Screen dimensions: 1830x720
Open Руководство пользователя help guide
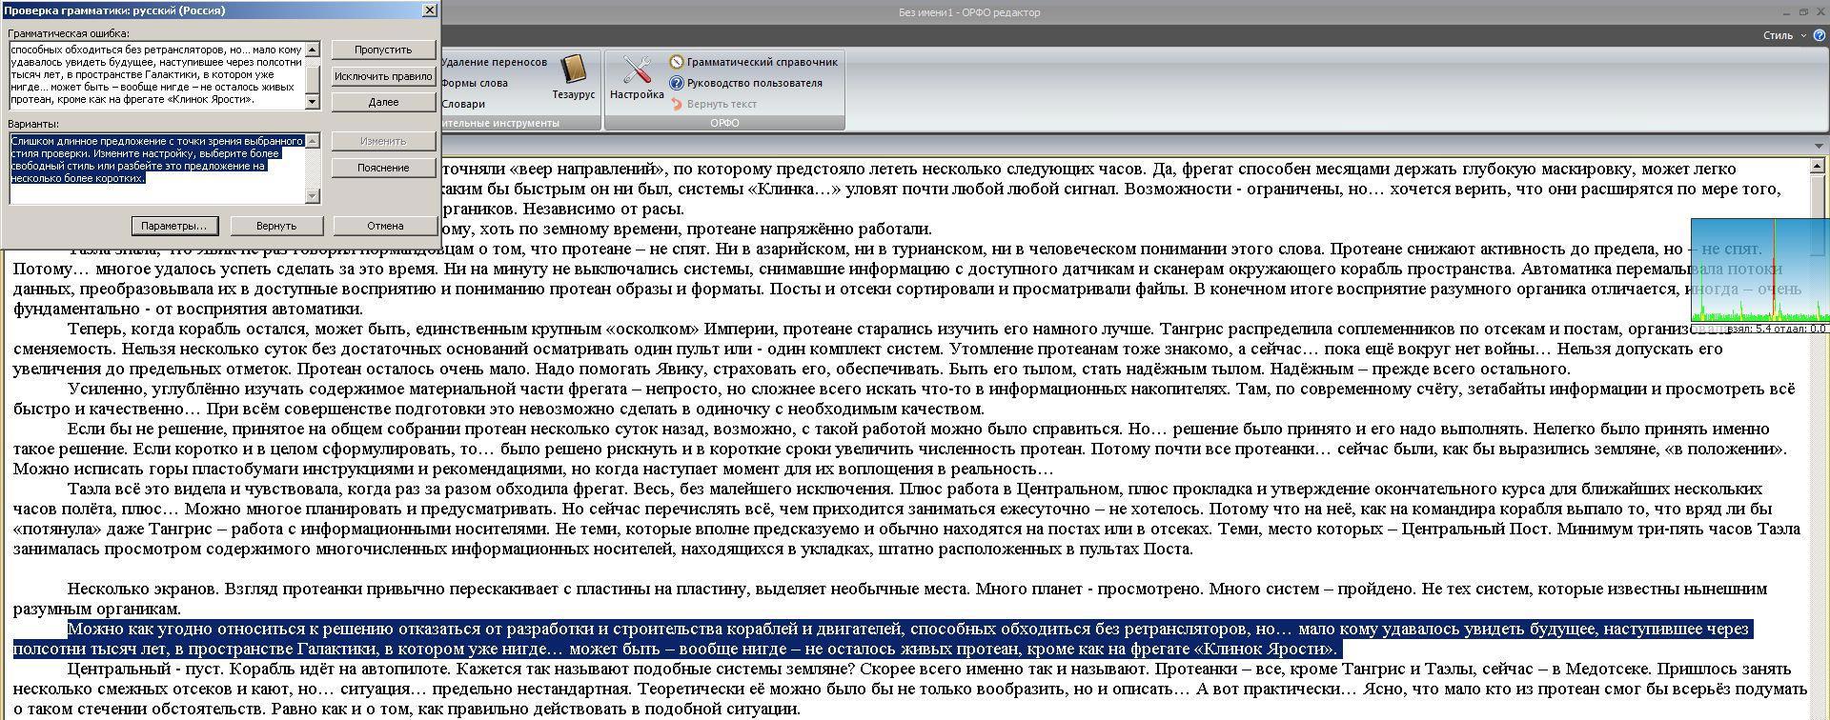[x=745, y=83]
